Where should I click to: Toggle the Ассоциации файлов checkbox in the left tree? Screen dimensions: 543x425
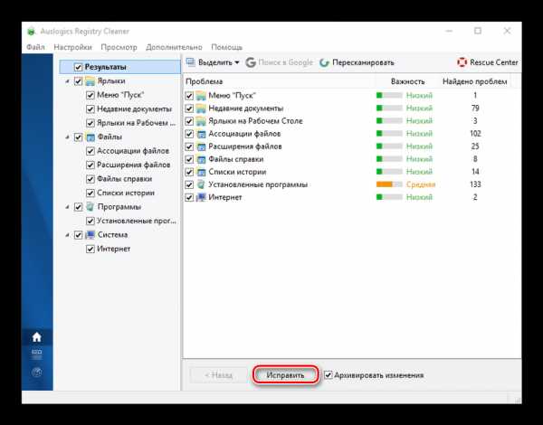(x=90, y=151)
